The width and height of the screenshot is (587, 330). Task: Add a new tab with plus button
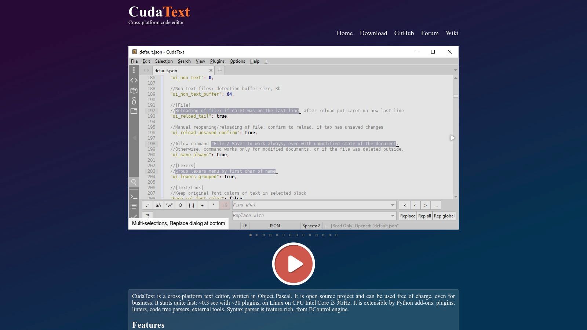pos(220,70)
